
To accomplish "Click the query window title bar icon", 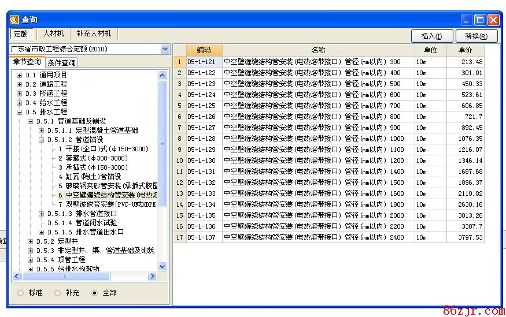I will pos(14,20).
